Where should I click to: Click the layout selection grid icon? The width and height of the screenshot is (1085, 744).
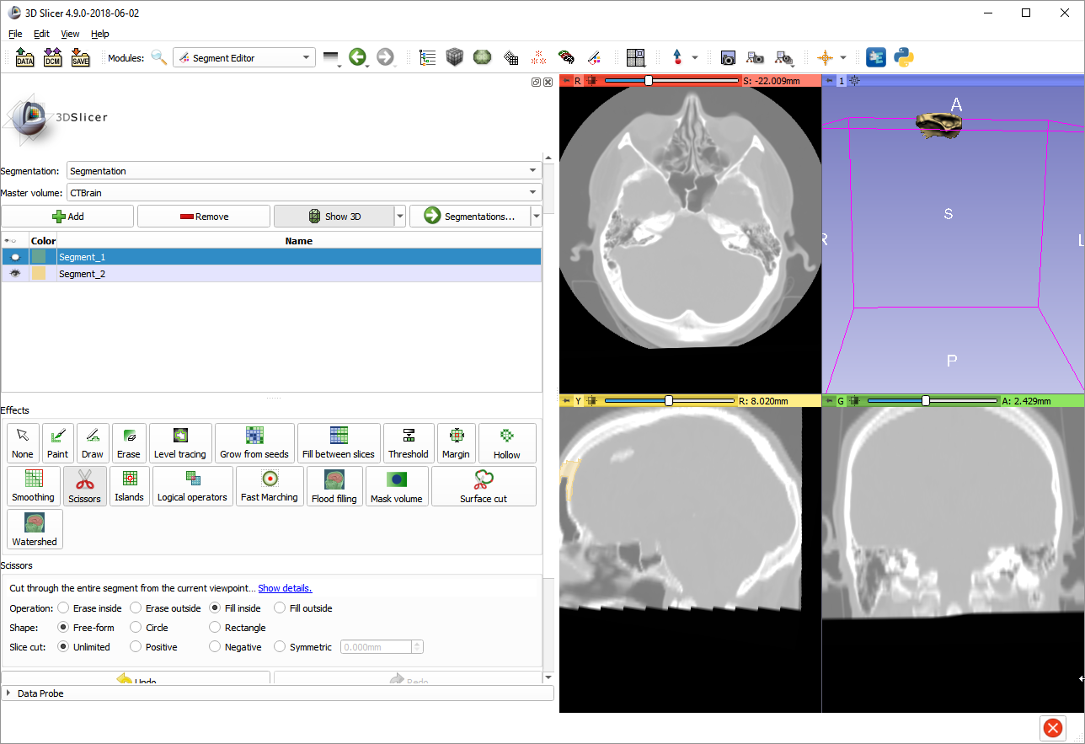pyautogui.click(x=636, y=57)
